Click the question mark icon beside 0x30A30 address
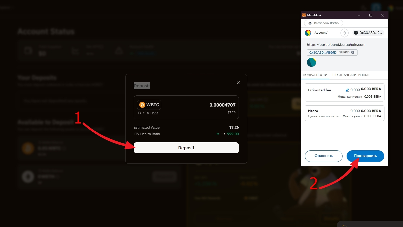Image resolution: width=403 pixels, height=227 pixels. click(356, 33)
